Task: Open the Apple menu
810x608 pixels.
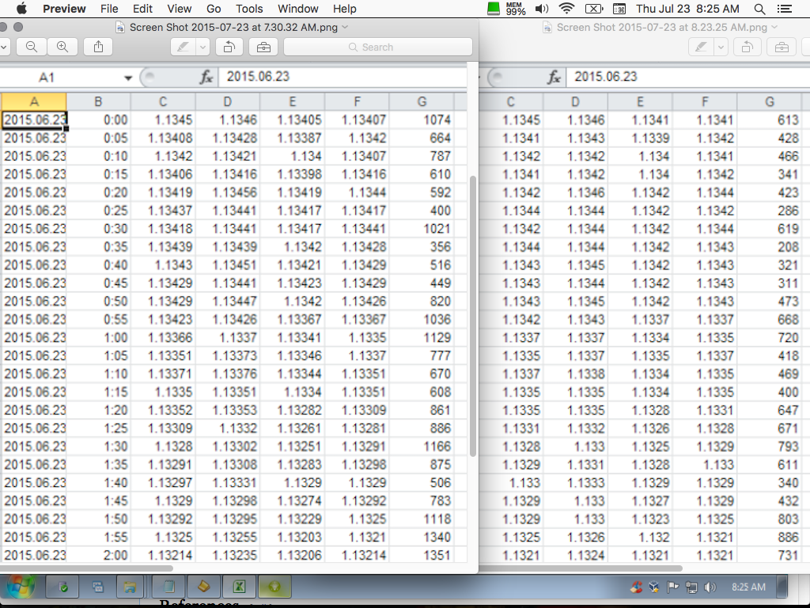Action: 21,9
